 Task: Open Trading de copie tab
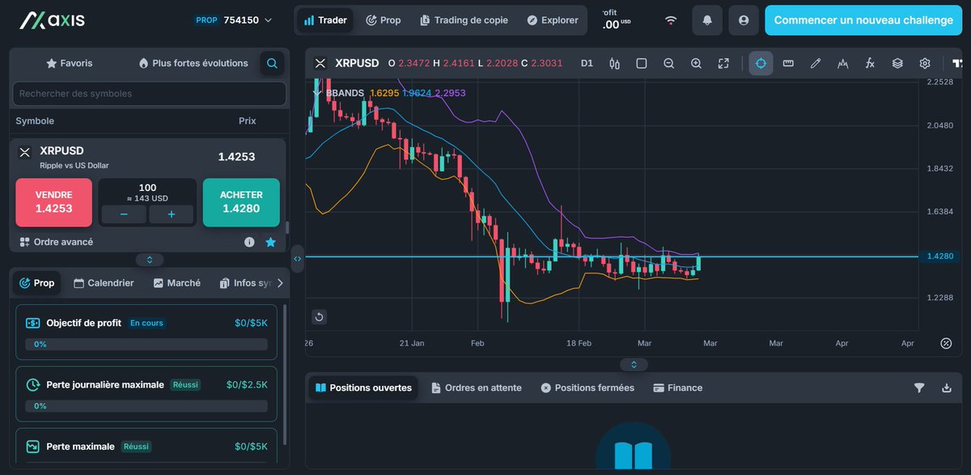(x=464, y=20)
